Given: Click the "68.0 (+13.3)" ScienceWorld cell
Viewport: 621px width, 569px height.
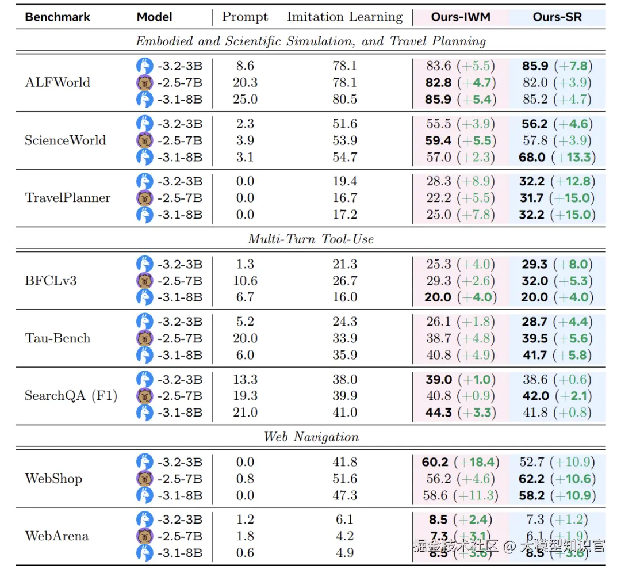Looking at the screenshot, I should coord(557,157).
